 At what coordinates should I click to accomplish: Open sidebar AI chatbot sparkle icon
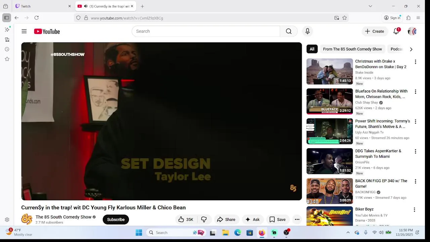pos(7,30)
